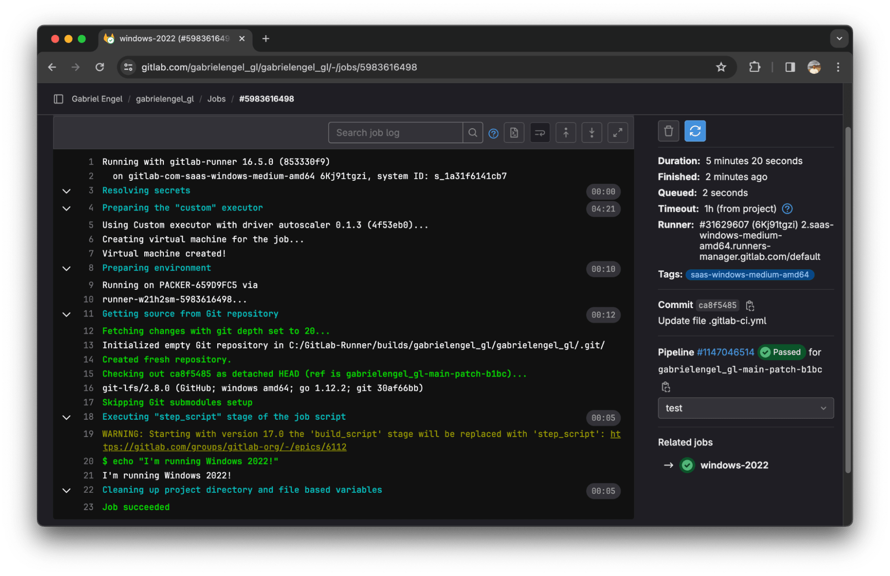Image resolution: width=890 pixels, height=576 pixels.
Task: Erase the job log with the trash icon
Action: point(668,130)
